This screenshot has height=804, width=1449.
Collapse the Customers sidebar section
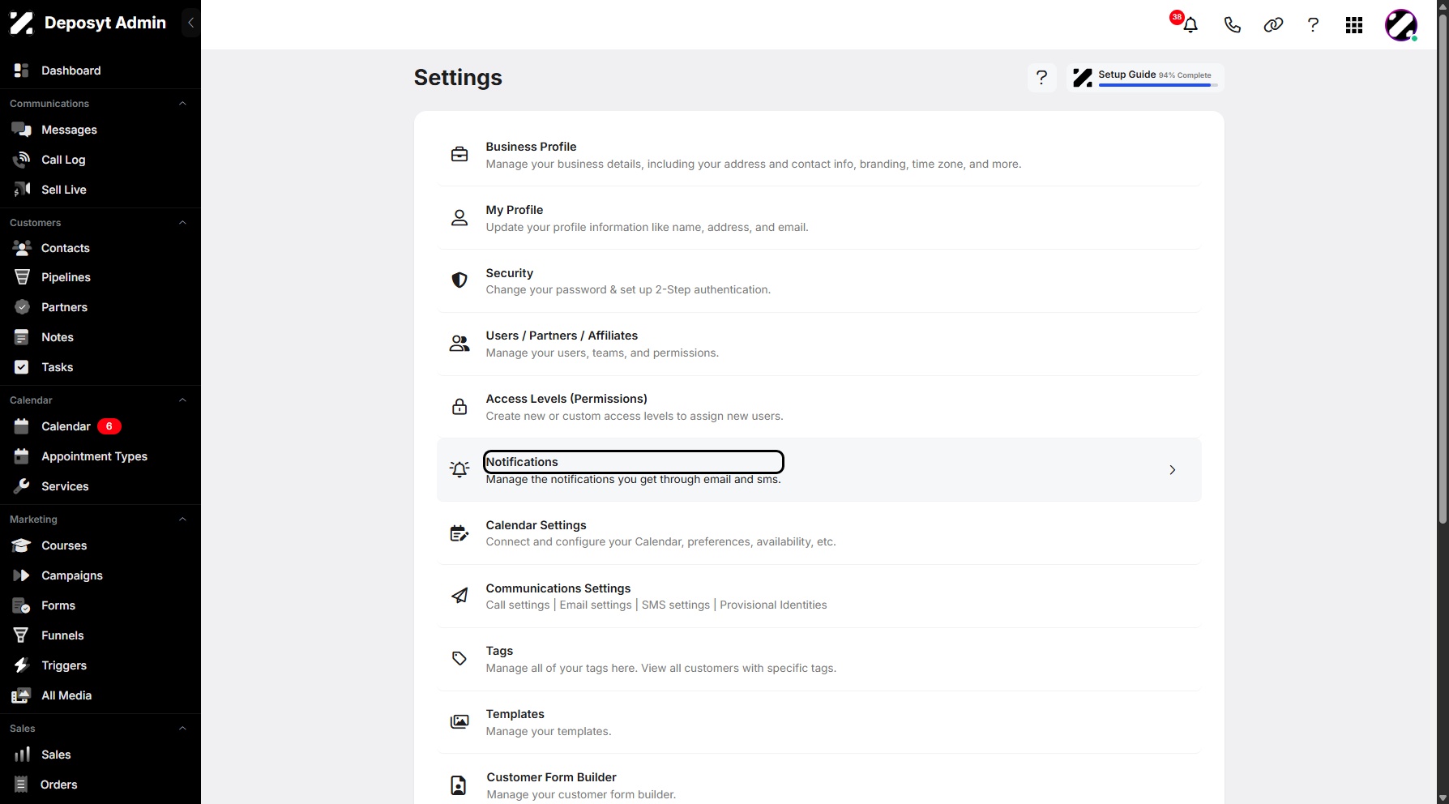tap(182, 223)
